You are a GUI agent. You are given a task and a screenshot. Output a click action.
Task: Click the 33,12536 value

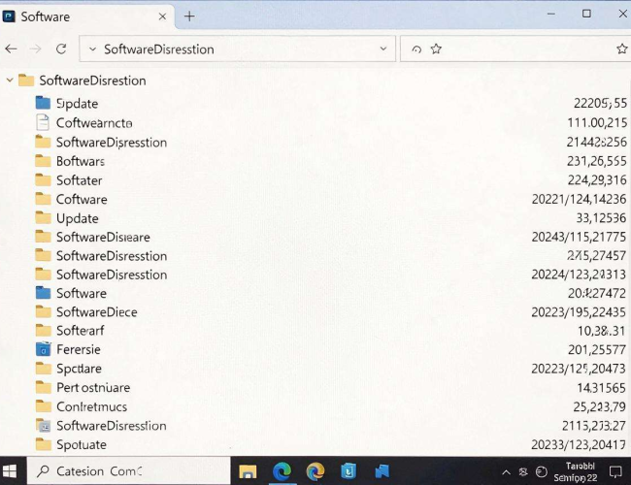pyautogui.click(x=601, y=218)
